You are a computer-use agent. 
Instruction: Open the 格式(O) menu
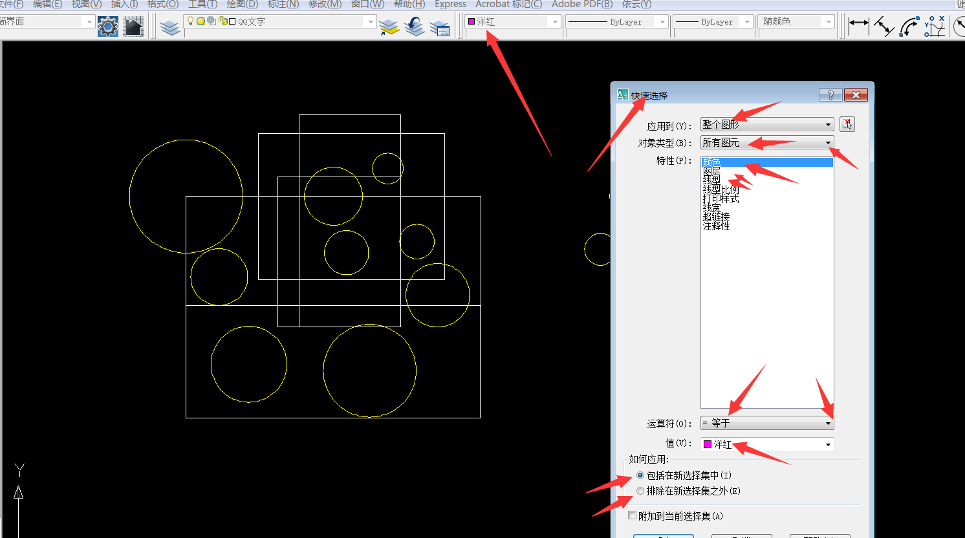(163, 5)
